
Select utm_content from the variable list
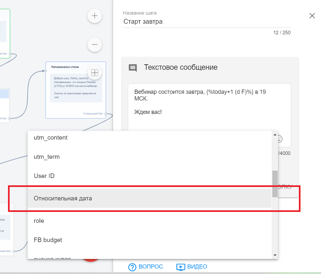51,138
